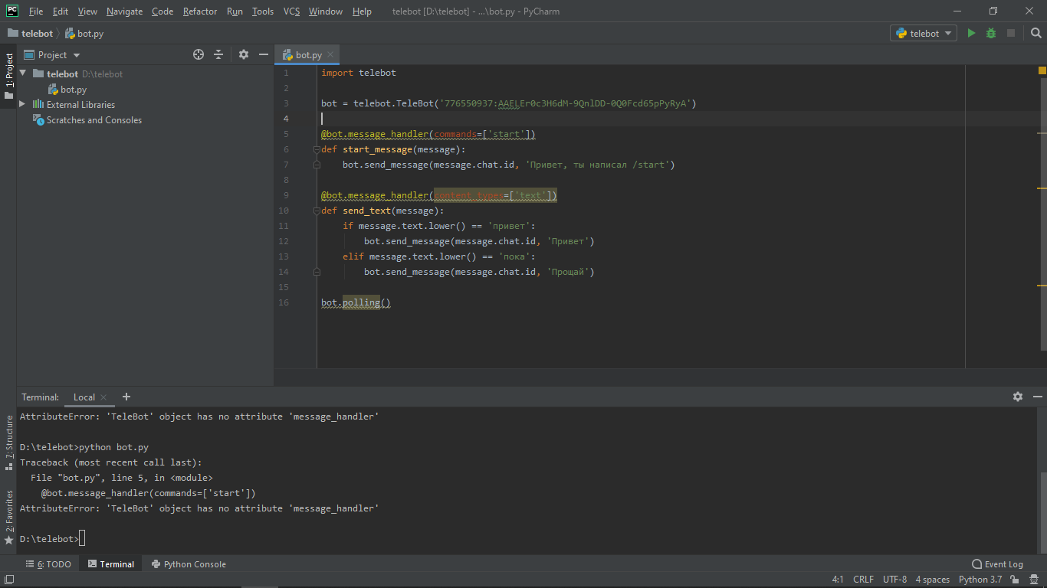The width and height of the screenshot is (1047, 588).
Task: Select Scratches and Consoles node
Action: [94, 119]
